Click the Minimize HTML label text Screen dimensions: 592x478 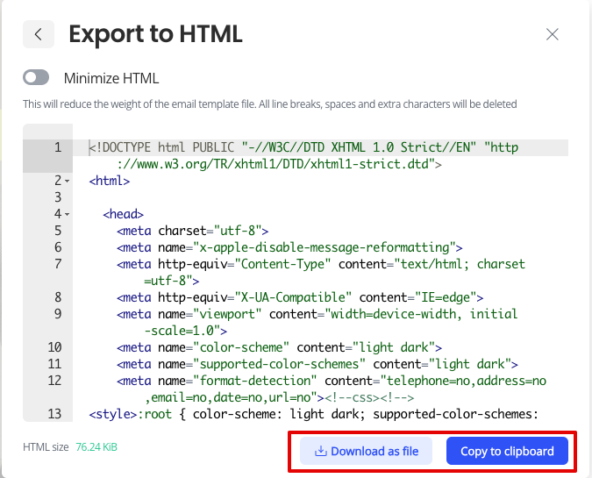coord(111,78)
